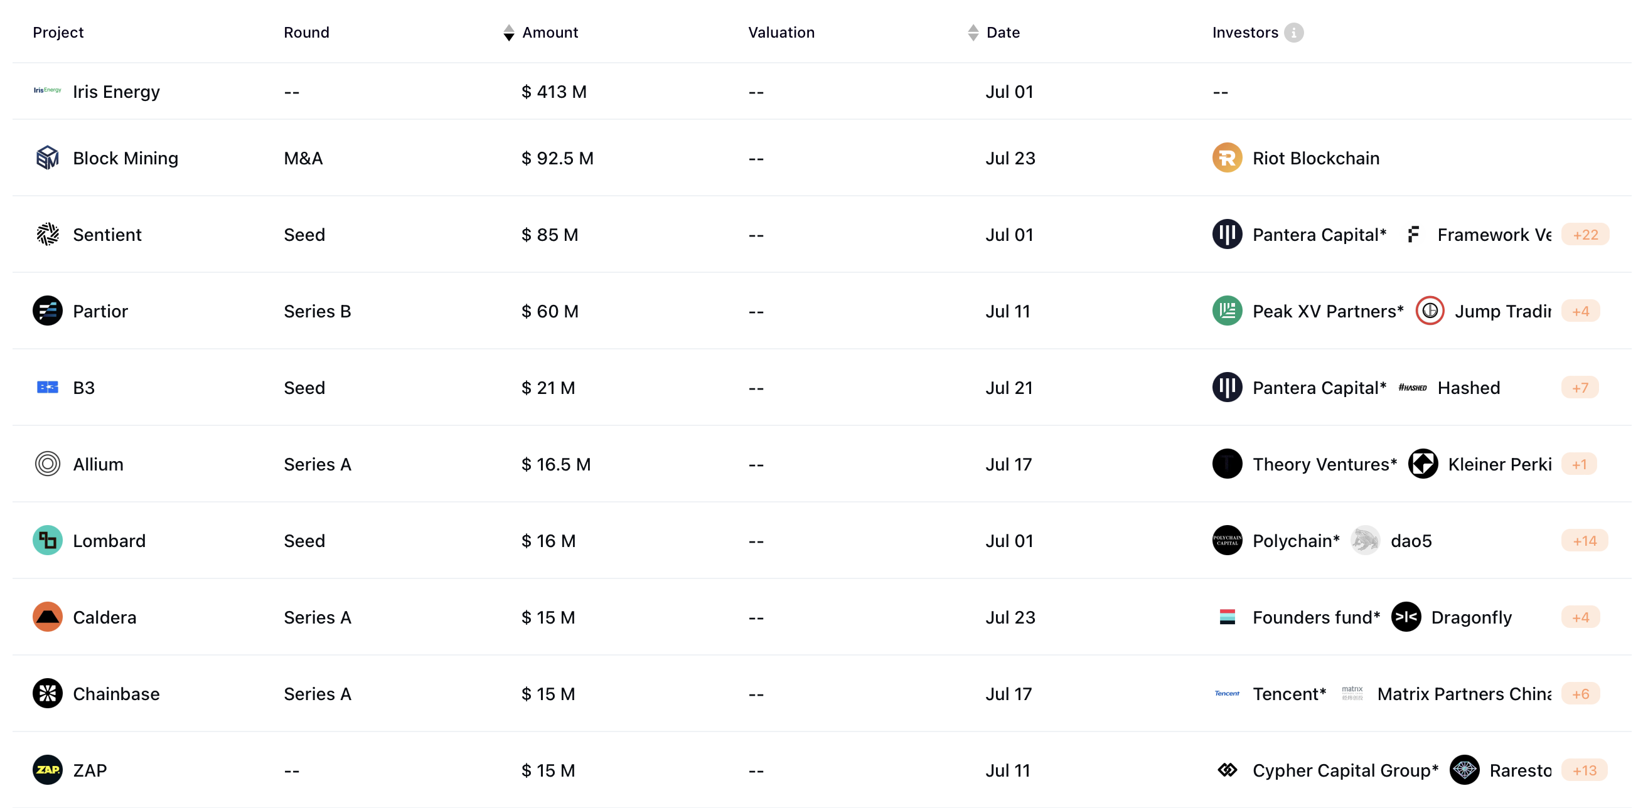This screenshot has width=1648, height=808.
Task: Open the Block Mining project page
Action: coord(126,158)
